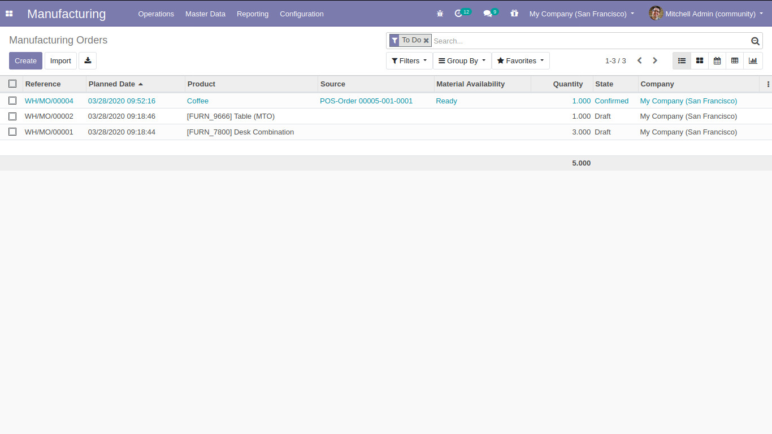772x434 pixels.
Task: Click the gift icon in top bar
Action: 514,13
